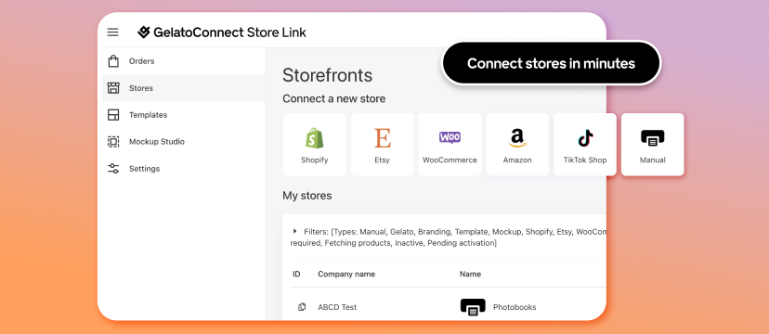The height and width of the screenshot is (334, 769).
Task: Click the Manual label text
Action: (653, 161)
